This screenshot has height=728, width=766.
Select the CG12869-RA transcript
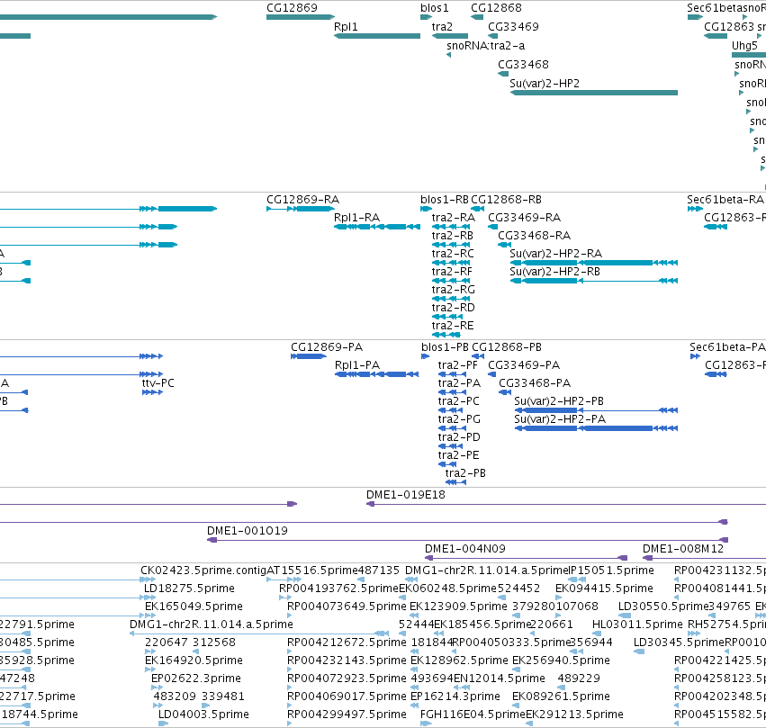point(301,209)
